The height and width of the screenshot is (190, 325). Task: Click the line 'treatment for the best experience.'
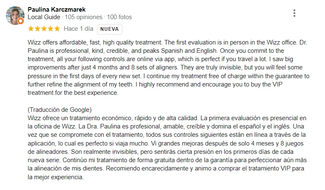73,93
